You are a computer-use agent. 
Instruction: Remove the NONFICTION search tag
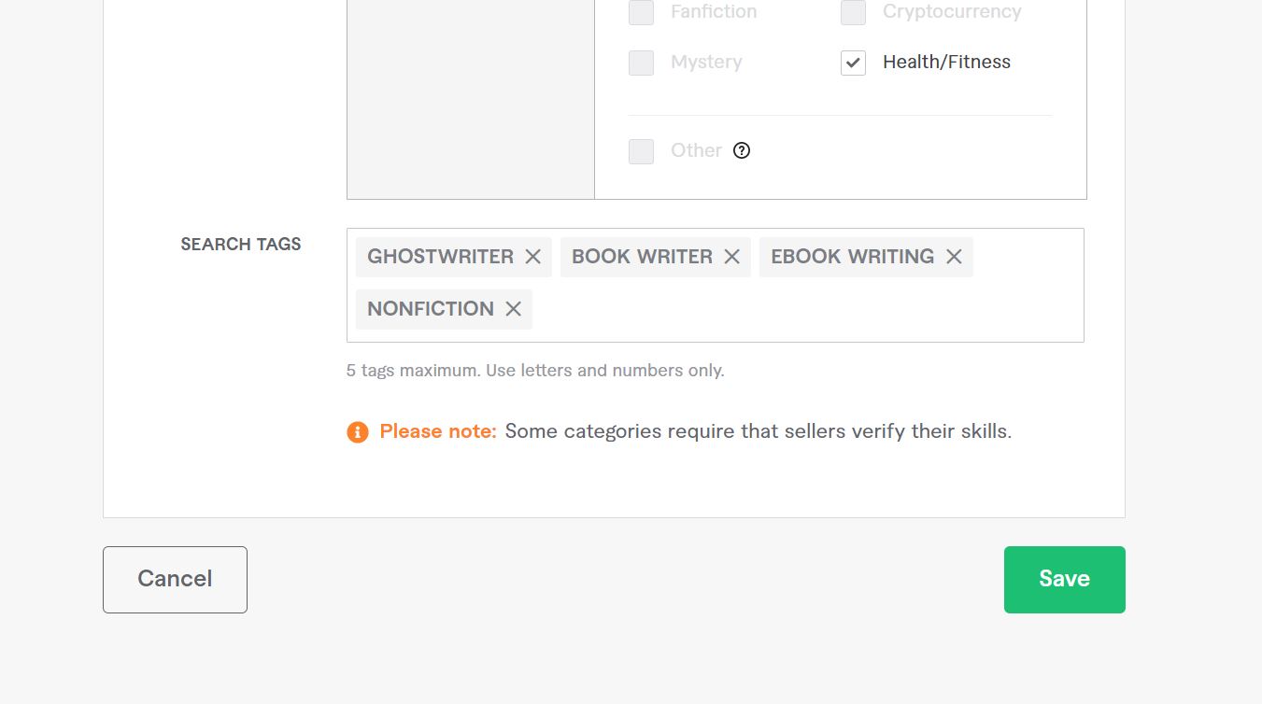point(513,309)
